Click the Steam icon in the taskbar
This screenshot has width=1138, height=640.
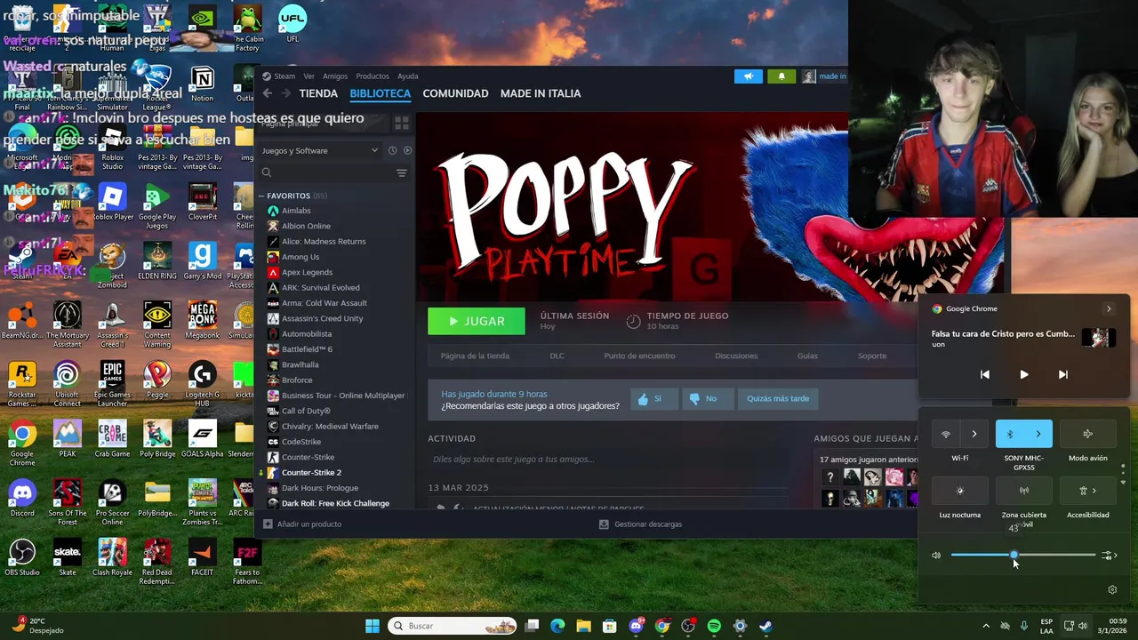(x=765, y=626)
